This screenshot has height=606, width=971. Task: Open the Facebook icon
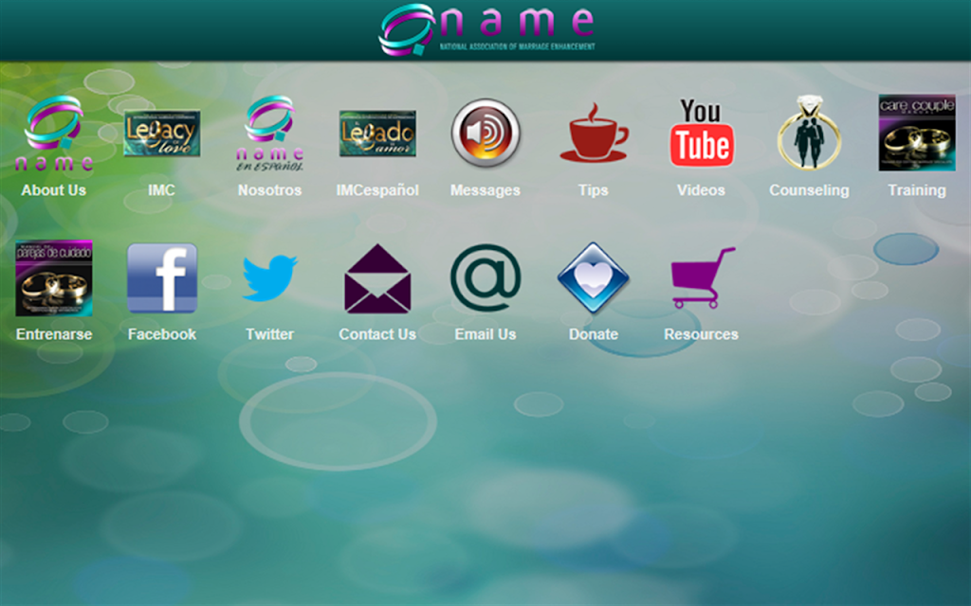(161, 278)
